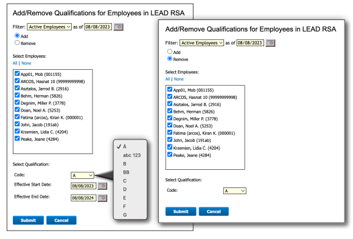Viewport: 353px width, 239px height.
Task: Click Cancel in the right dialog
Action: [x=214, y=211]
